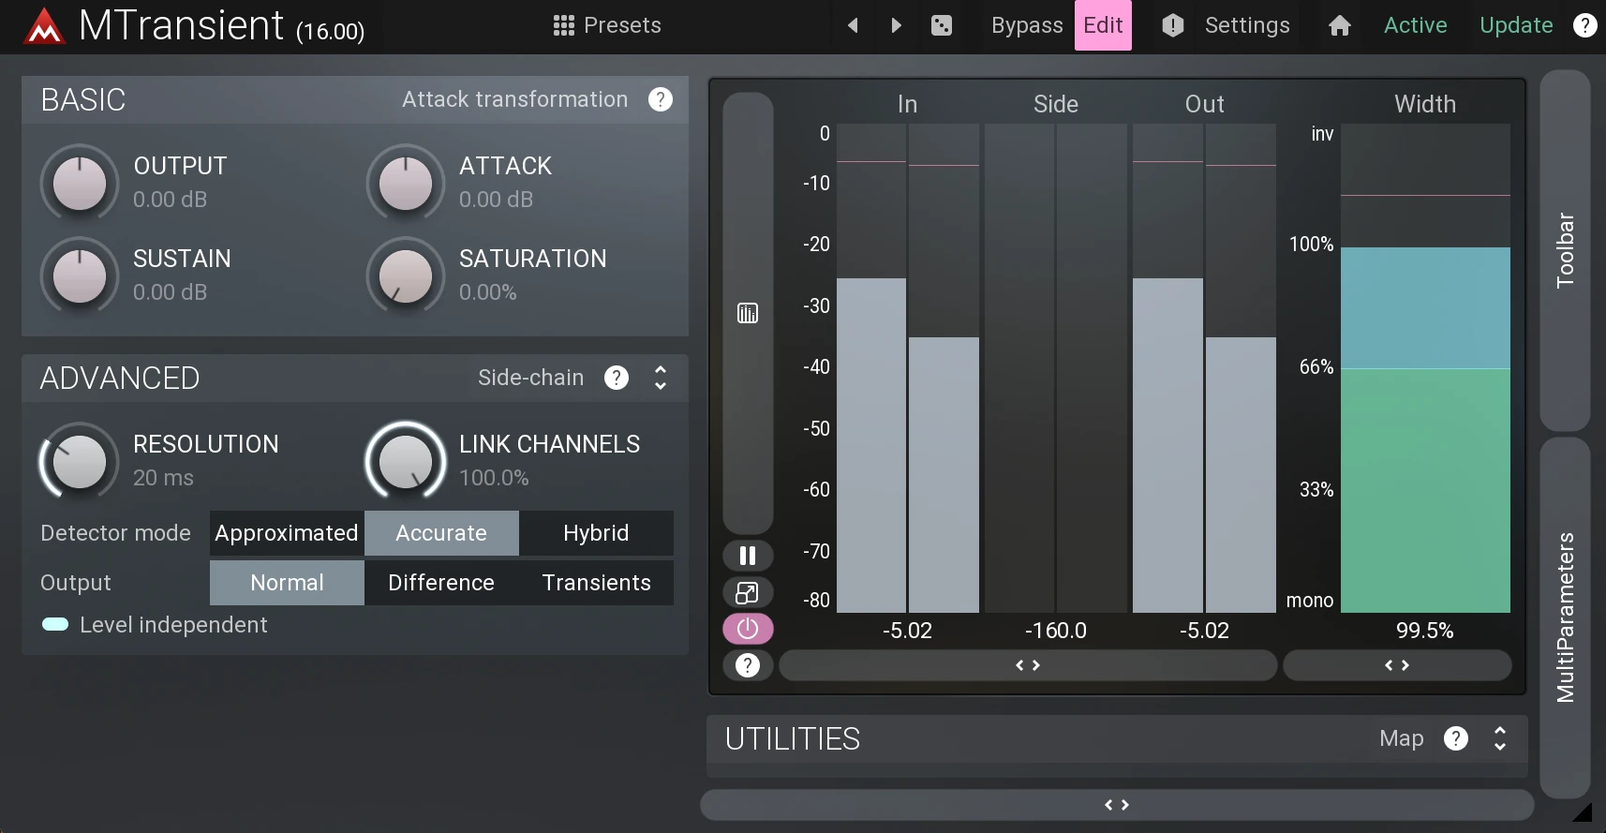Click the Link Channels knob
The image size is (1606, 833).
(x=405, y=461)
